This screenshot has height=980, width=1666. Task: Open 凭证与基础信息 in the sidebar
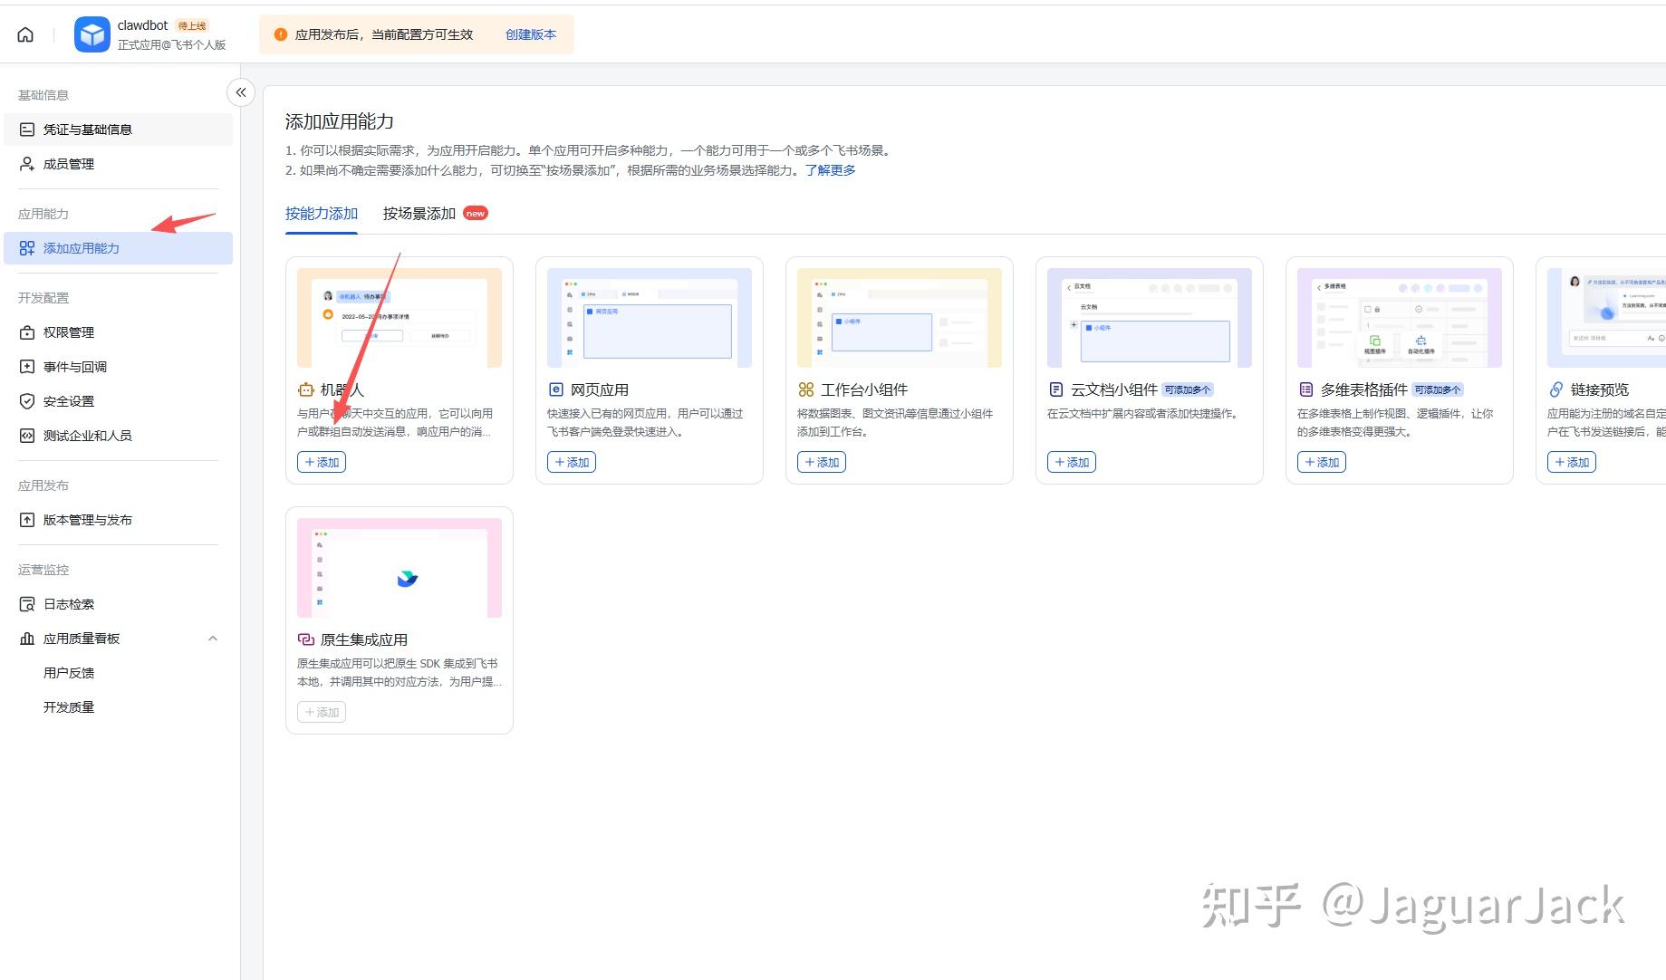coord(118,130)
